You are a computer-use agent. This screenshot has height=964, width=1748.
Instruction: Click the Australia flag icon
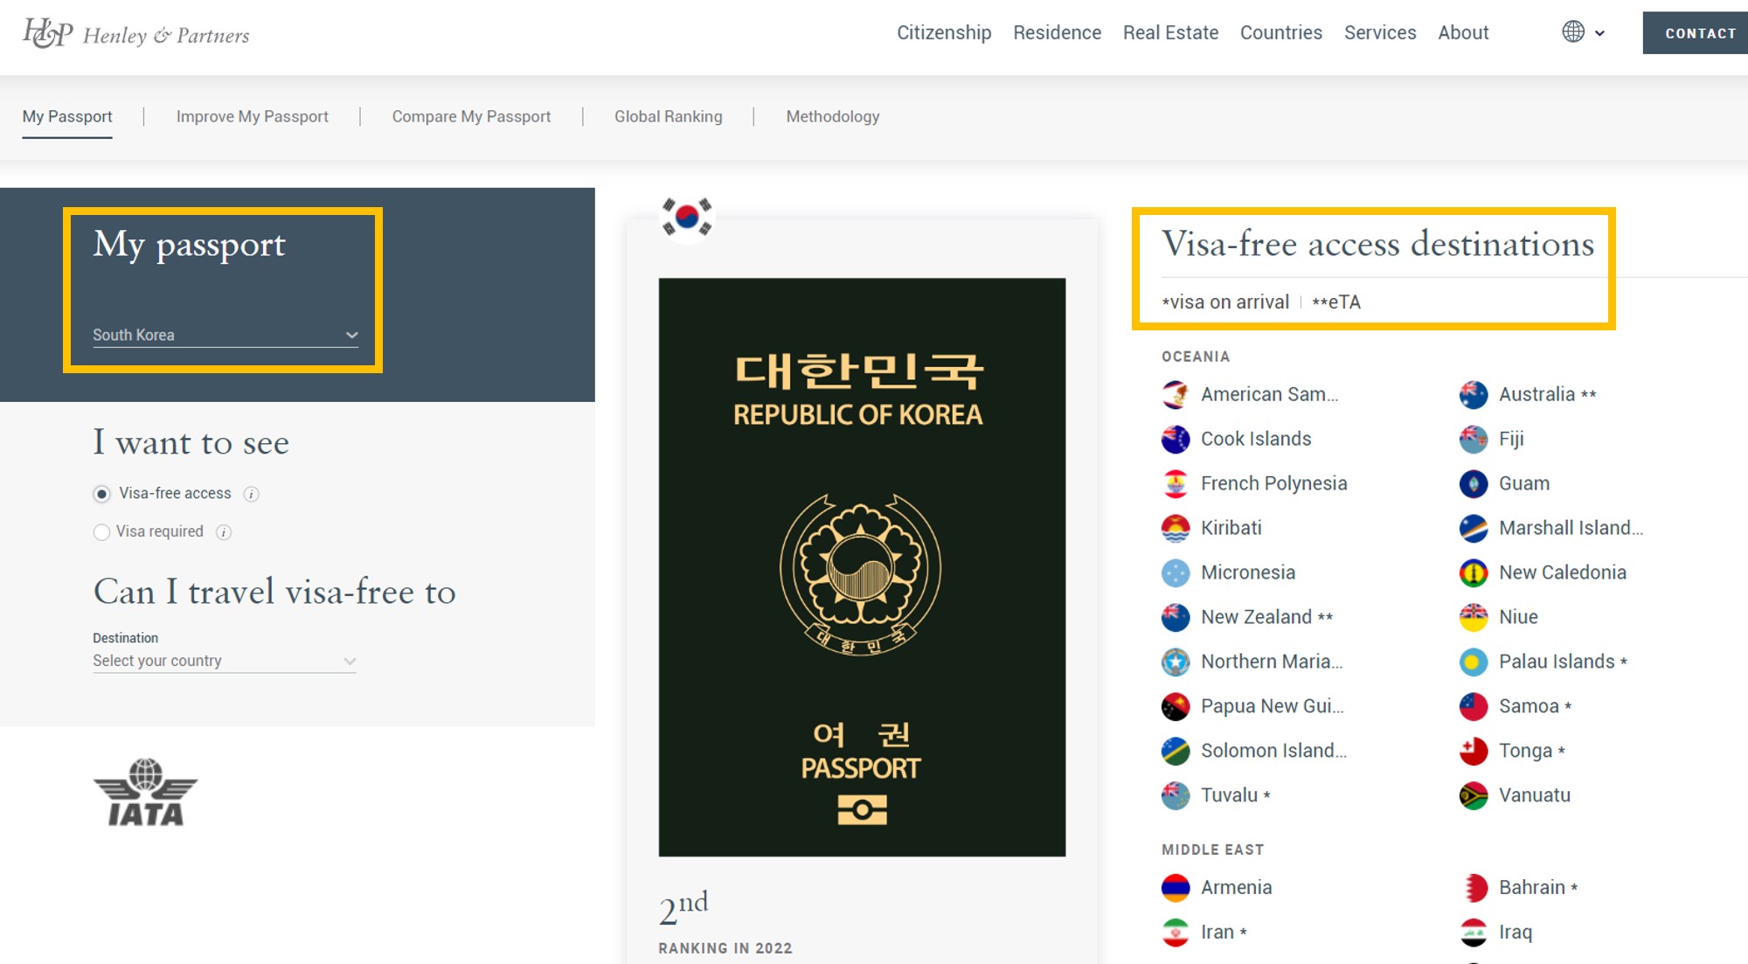(1473, 394)
